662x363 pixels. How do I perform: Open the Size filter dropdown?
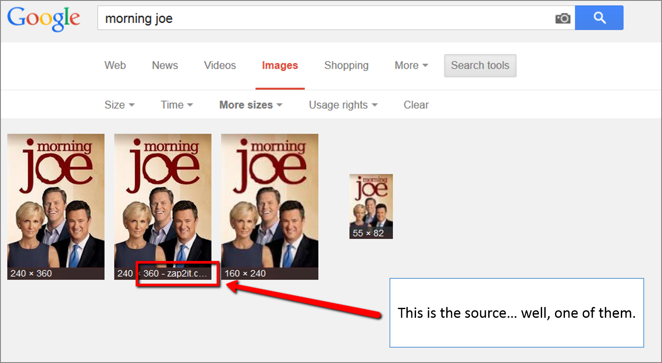(119, 105)
